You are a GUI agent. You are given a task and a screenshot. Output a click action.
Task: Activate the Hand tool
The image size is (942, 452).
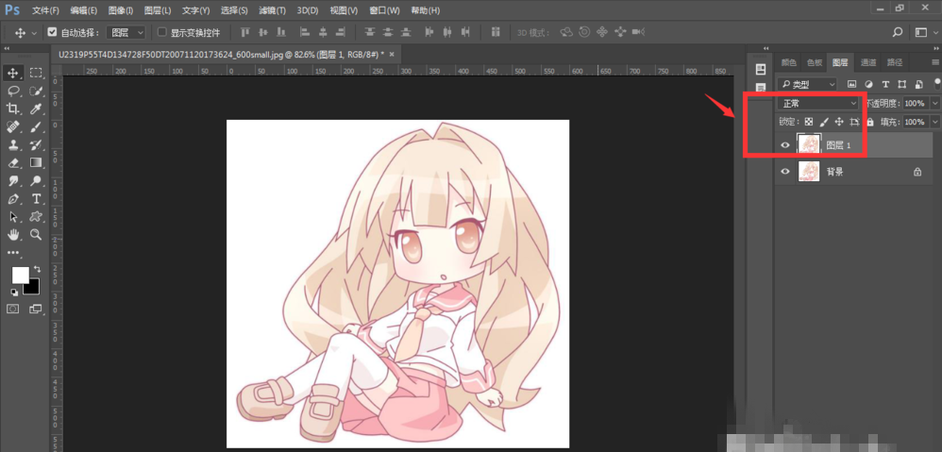point(13,234)
